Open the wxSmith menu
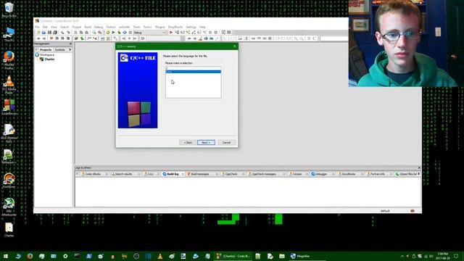This screenshot has height=261, width=464. 124,27
